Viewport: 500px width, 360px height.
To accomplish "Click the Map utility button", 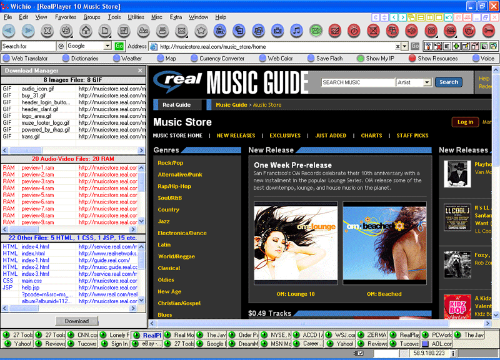I will pos(166,58).
